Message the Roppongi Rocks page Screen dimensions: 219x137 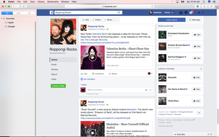coord(195,20)
